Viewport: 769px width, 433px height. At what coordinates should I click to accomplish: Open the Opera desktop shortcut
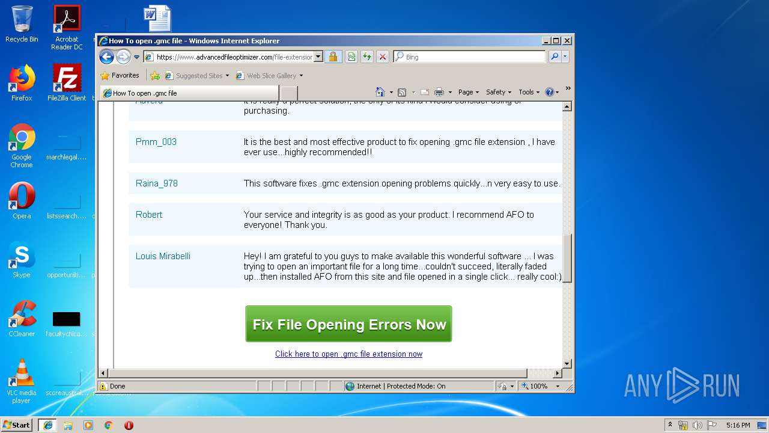[22, 201]
